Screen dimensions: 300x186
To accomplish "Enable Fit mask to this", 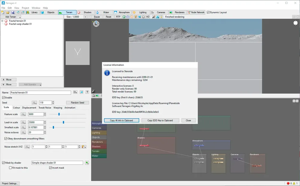I will point(10,168).
